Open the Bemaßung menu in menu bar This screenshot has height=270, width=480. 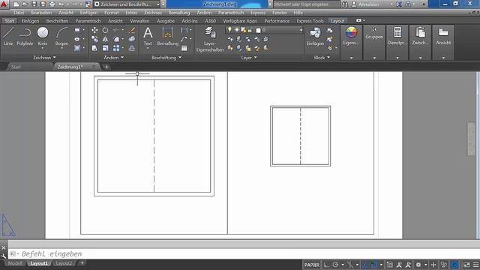(179, 13)
